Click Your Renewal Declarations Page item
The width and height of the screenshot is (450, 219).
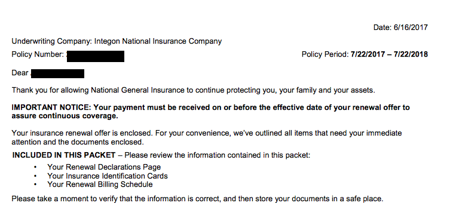[x=104, y=167]
